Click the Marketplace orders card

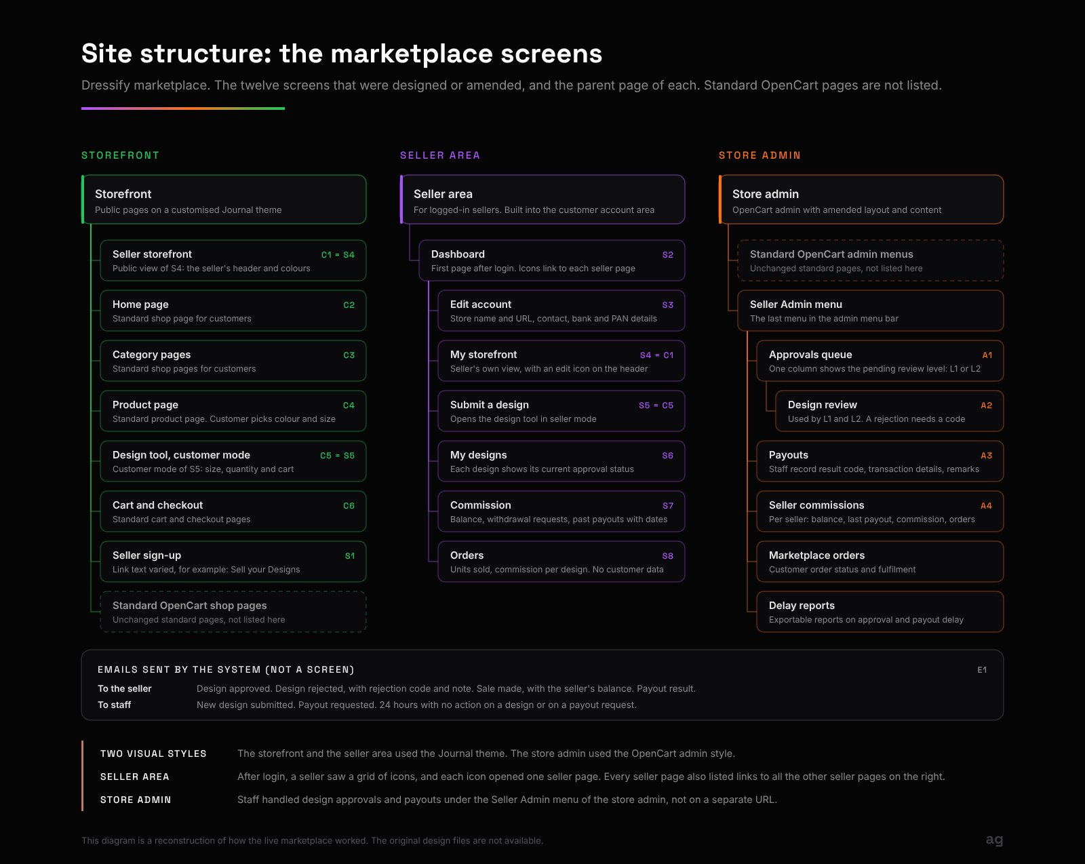tap(880, 562)
